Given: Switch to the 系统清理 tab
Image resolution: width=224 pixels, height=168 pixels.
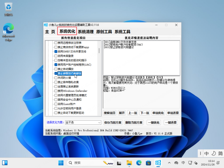Looking at the screenshot, I should [x=86, y=32].
